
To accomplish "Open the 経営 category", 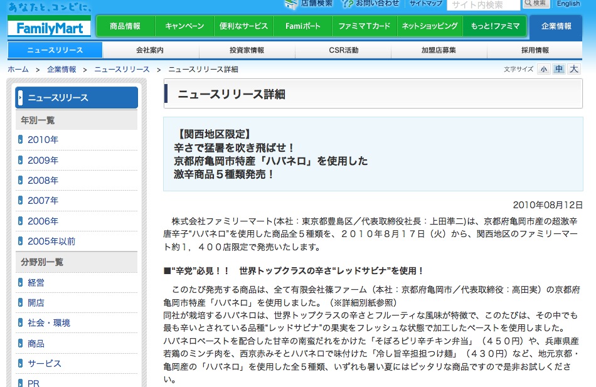I will 36,283.
